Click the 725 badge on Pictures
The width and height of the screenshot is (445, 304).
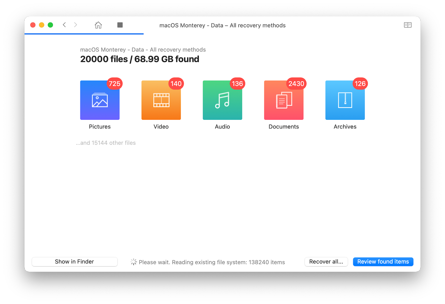tap(115, 84)
